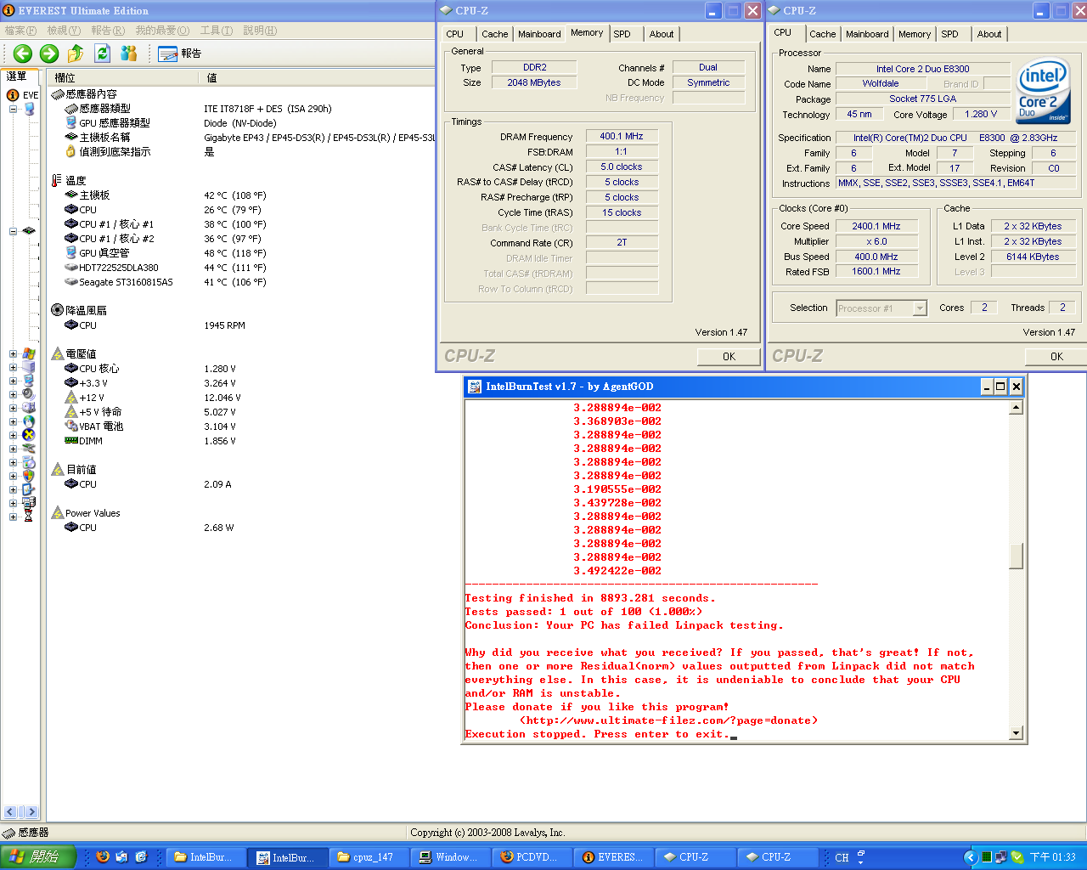This screenshot has height=870, width=1087.
Task: Switch to CPU tab in Memory CPU-Z window
Action: 455,34
